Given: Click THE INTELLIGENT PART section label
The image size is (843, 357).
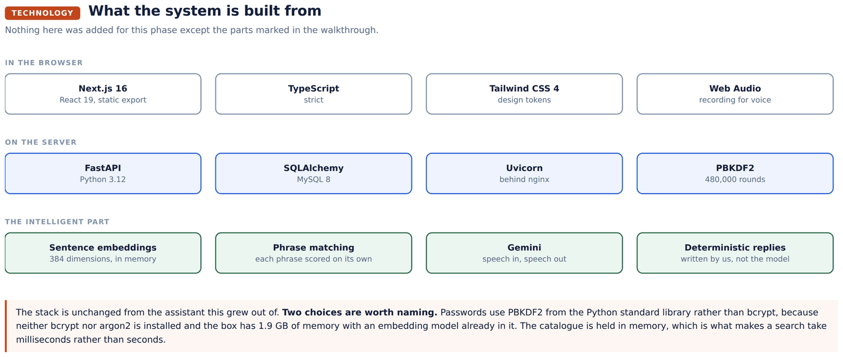Looking at the screenshot, I should 57,222.
